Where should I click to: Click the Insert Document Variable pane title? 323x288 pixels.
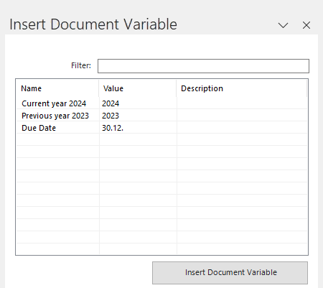click(x=93, y=24)
